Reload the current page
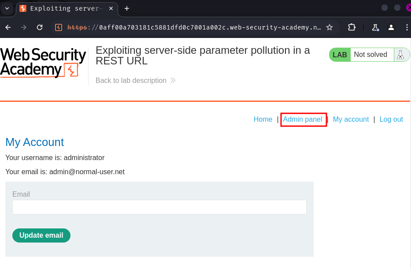 (x=40, y=27)
